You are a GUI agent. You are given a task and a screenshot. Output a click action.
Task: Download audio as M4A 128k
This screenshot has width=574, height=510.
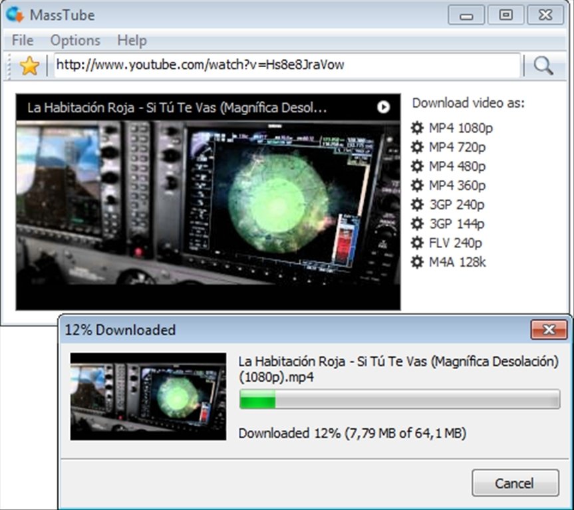click(457, 262)
